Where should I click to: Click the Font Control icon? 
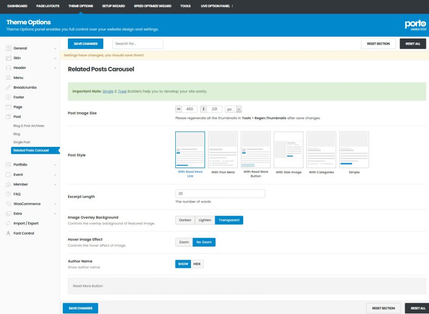(x=8, y=233)
